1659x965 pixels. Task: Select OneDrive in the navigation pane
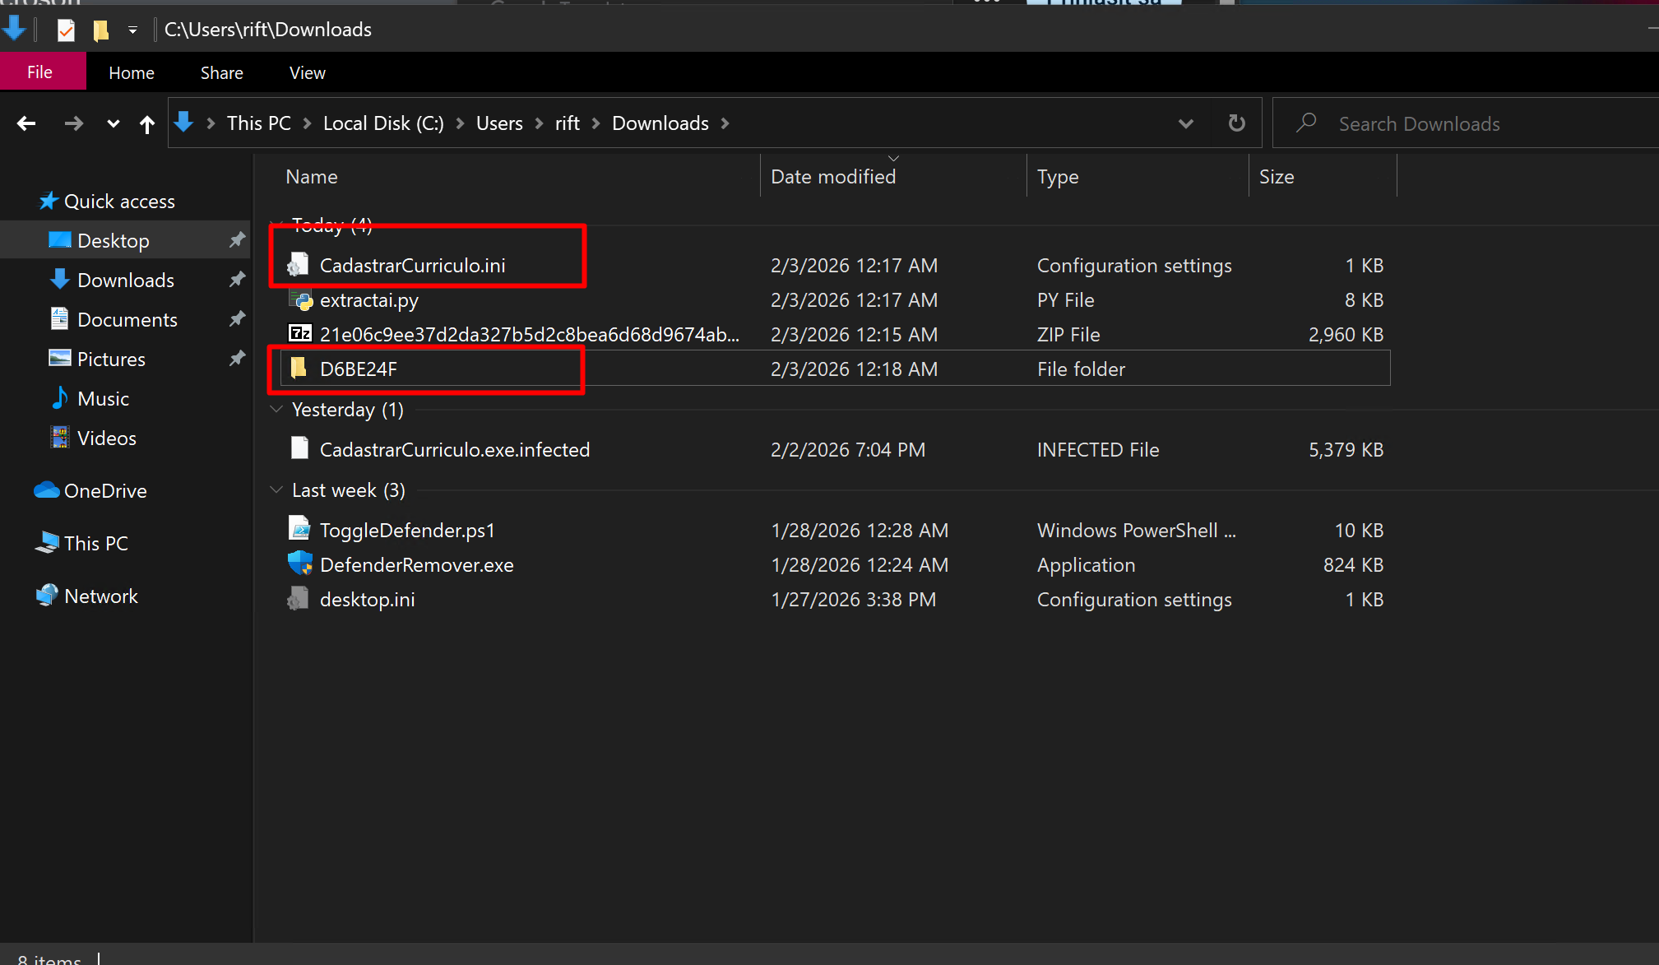[x=105, y=491]
